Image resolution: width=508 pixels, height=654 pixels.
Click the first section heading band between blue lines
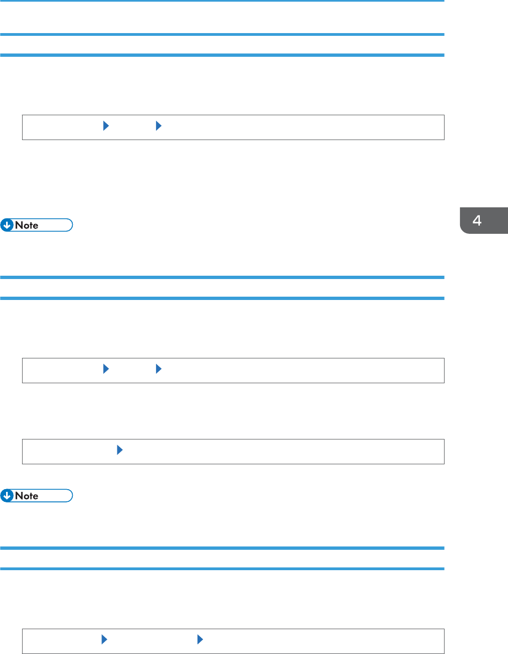tap(222, 45)
